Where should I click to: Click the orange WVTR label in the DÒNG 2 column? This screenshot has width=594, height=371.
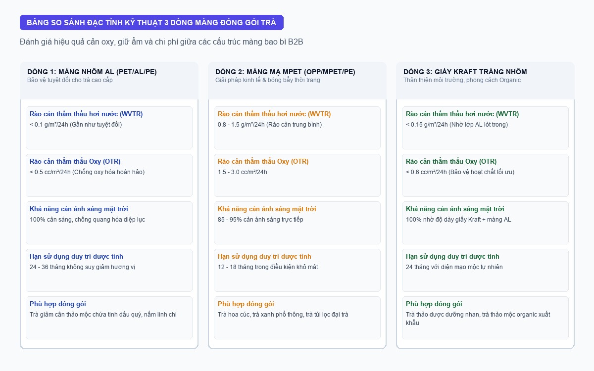(x=274, y=114)
